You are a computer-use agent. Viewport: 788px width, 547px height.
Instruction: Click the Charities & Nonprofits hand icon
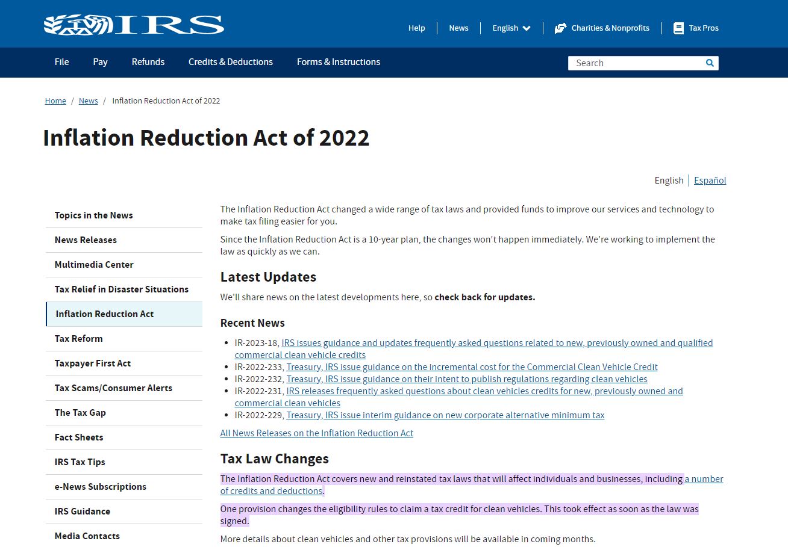click(560, 28)
